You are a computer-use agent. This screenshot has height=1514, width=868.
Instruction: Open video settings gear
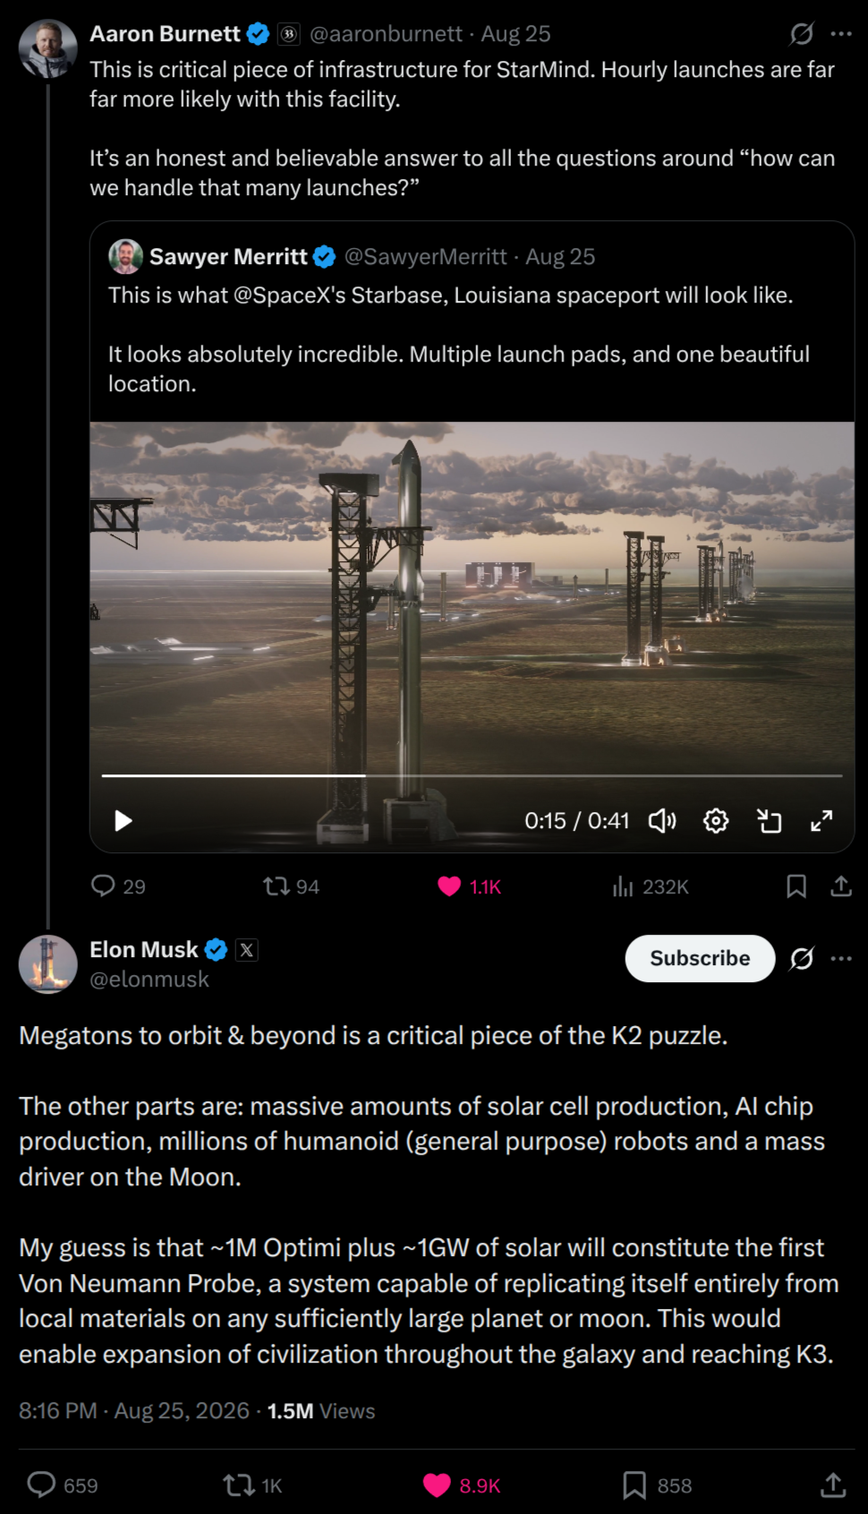[x=716, y=821]
